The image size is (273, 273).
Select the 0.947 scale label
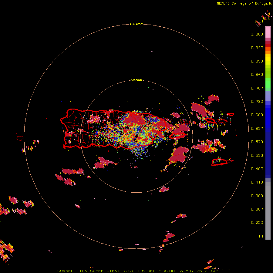257,48
